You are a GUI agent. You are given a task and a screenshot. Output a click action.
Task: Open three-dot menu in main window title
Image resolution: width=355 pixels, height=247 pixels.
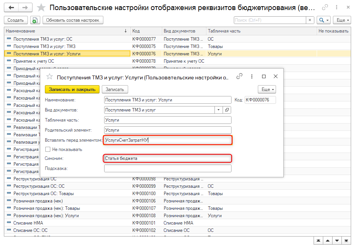coord(337,7)
